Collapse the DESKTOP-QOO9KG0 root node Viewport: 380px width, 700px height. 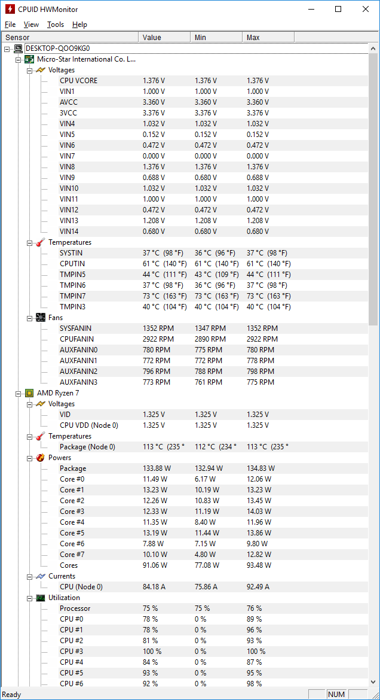click(x=7, y=48)
